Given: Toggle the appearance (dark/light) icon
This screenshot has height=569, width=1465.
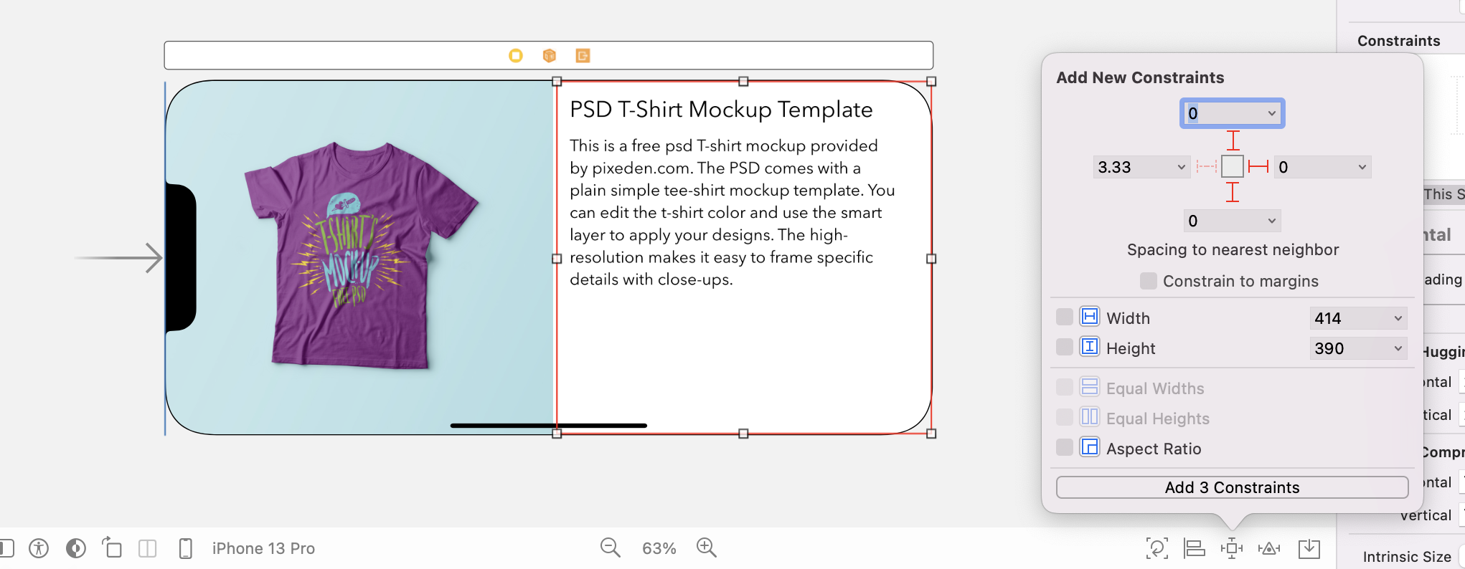Looking at the screenshot, I should coord(76,548).
